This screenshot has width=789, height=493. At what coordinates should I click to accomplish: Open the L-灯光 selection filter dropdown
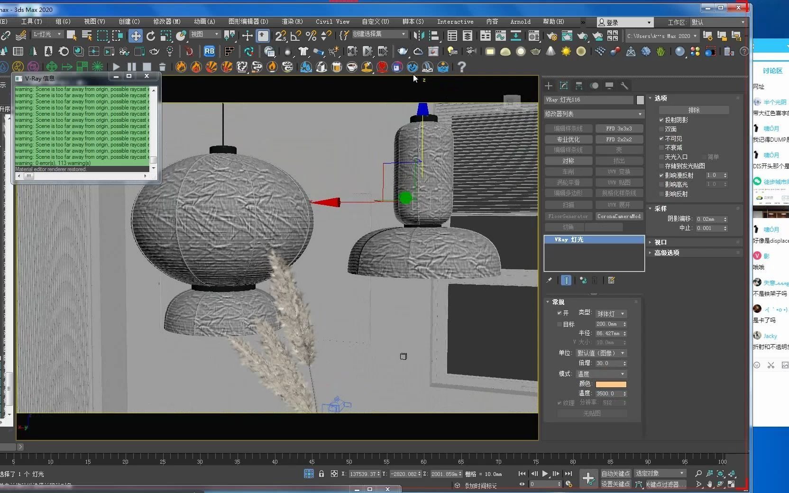click(x=47, y=34)
